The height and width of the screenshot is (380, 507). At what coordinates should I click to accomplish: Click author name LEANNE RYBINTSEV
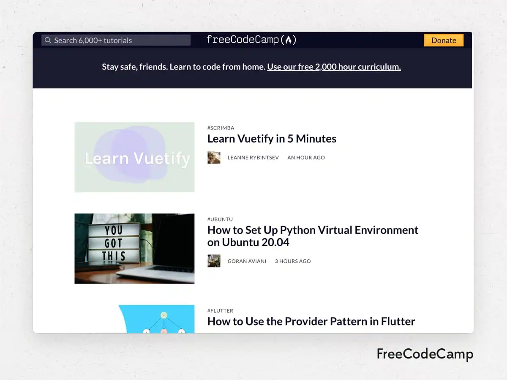coord(253,157)
